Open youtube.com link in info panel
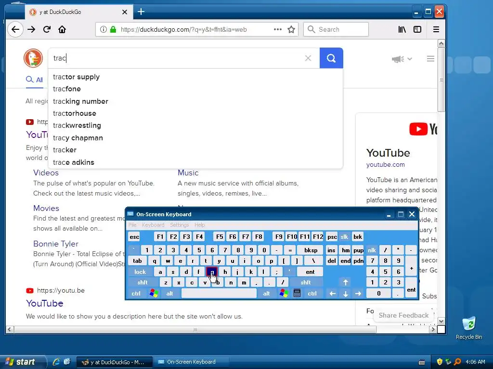The height and width of the screenshot is (369, 493). tap(386, 164)
